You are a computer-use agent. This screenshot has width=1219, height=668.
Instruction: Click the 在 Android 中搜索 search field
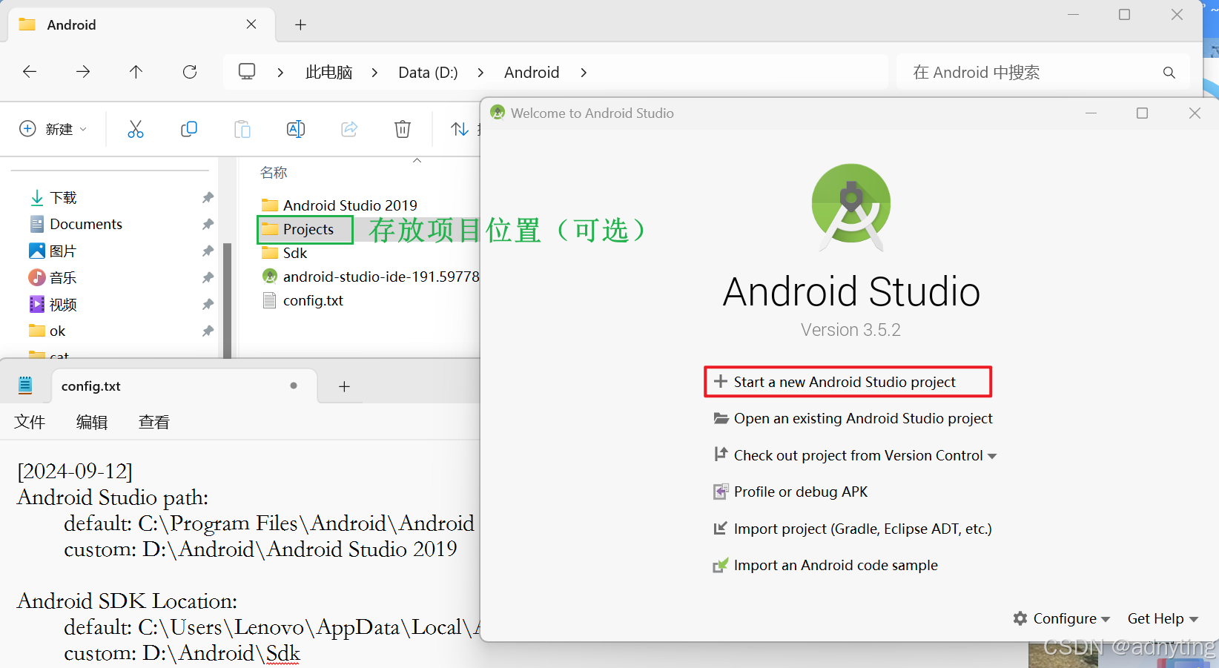tap(1043, 72)
